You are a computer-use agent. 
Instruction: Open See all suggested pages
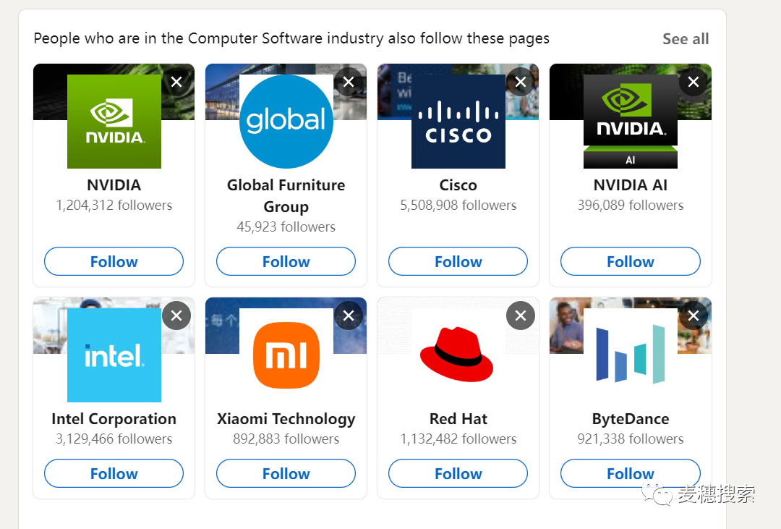pos(686,39)
